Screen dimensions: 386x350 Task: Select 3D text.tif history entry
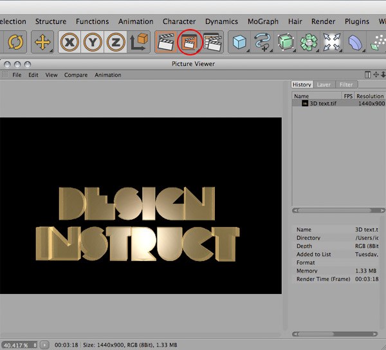[339, 103]
